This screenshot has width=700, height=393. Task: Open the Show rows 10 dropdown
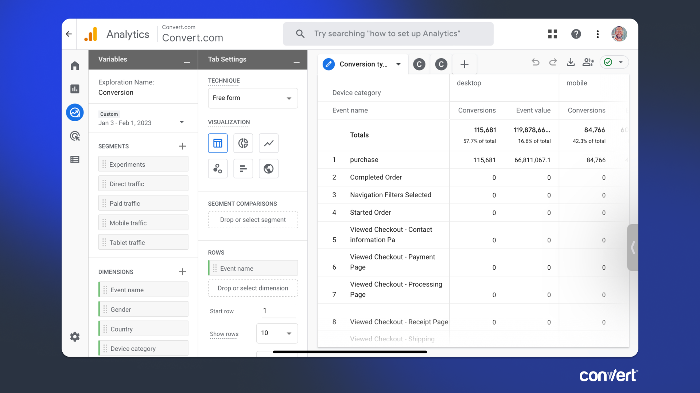click(277, 333)
